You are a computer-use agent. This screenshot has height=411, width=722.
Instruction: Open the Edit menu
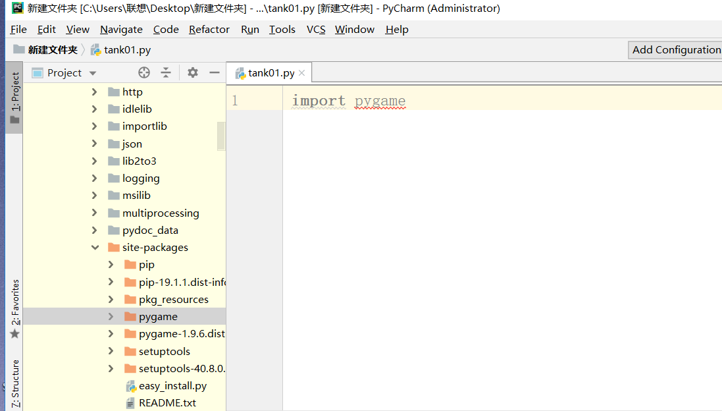[47, 30]
